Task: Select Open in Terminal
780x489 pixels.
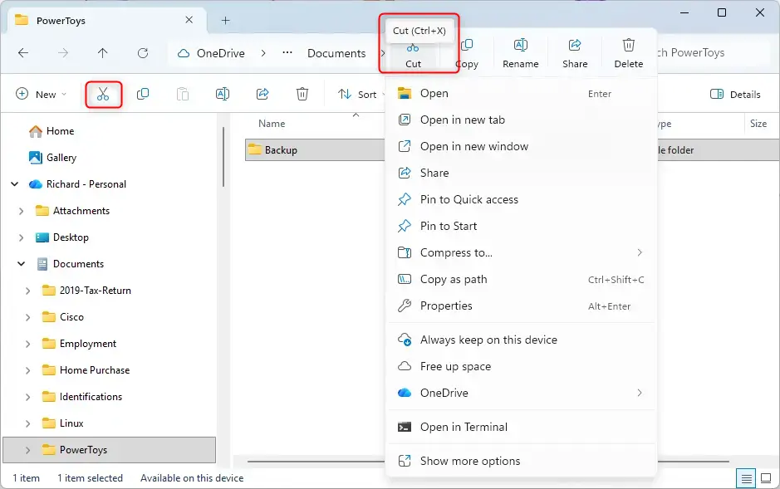Action: 521,427
